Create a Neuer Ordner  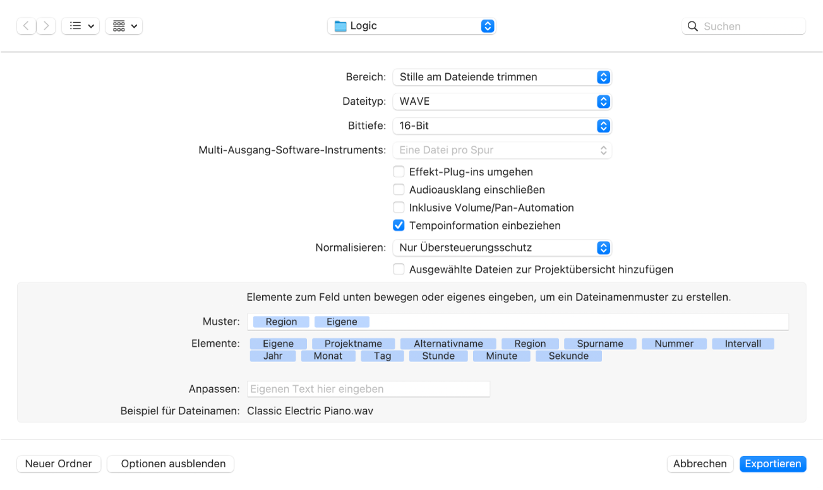pos(59,464)
